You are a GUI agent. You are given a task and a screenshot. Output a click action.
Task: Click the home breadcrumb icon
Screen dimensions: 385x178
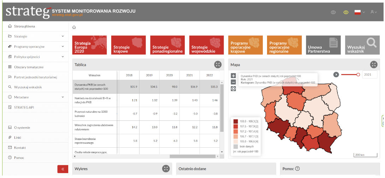pyautogui.click(x=74, y=27)
